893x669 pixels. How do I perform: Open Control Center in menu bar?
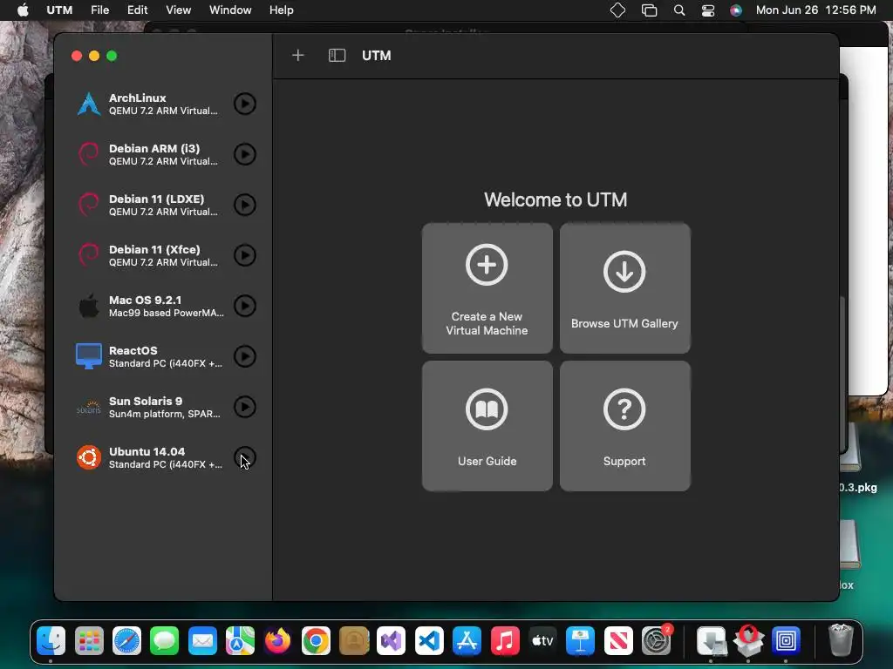[x=708, y=10]
